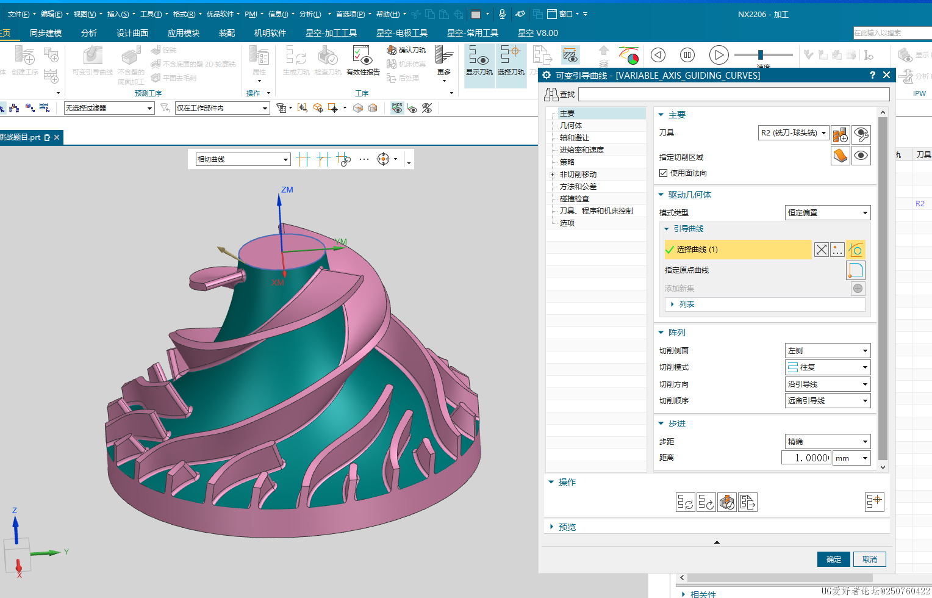This screenshot has width=932, height=598.
Task: Play the toolpath animation forward
Action: [719, 55]
